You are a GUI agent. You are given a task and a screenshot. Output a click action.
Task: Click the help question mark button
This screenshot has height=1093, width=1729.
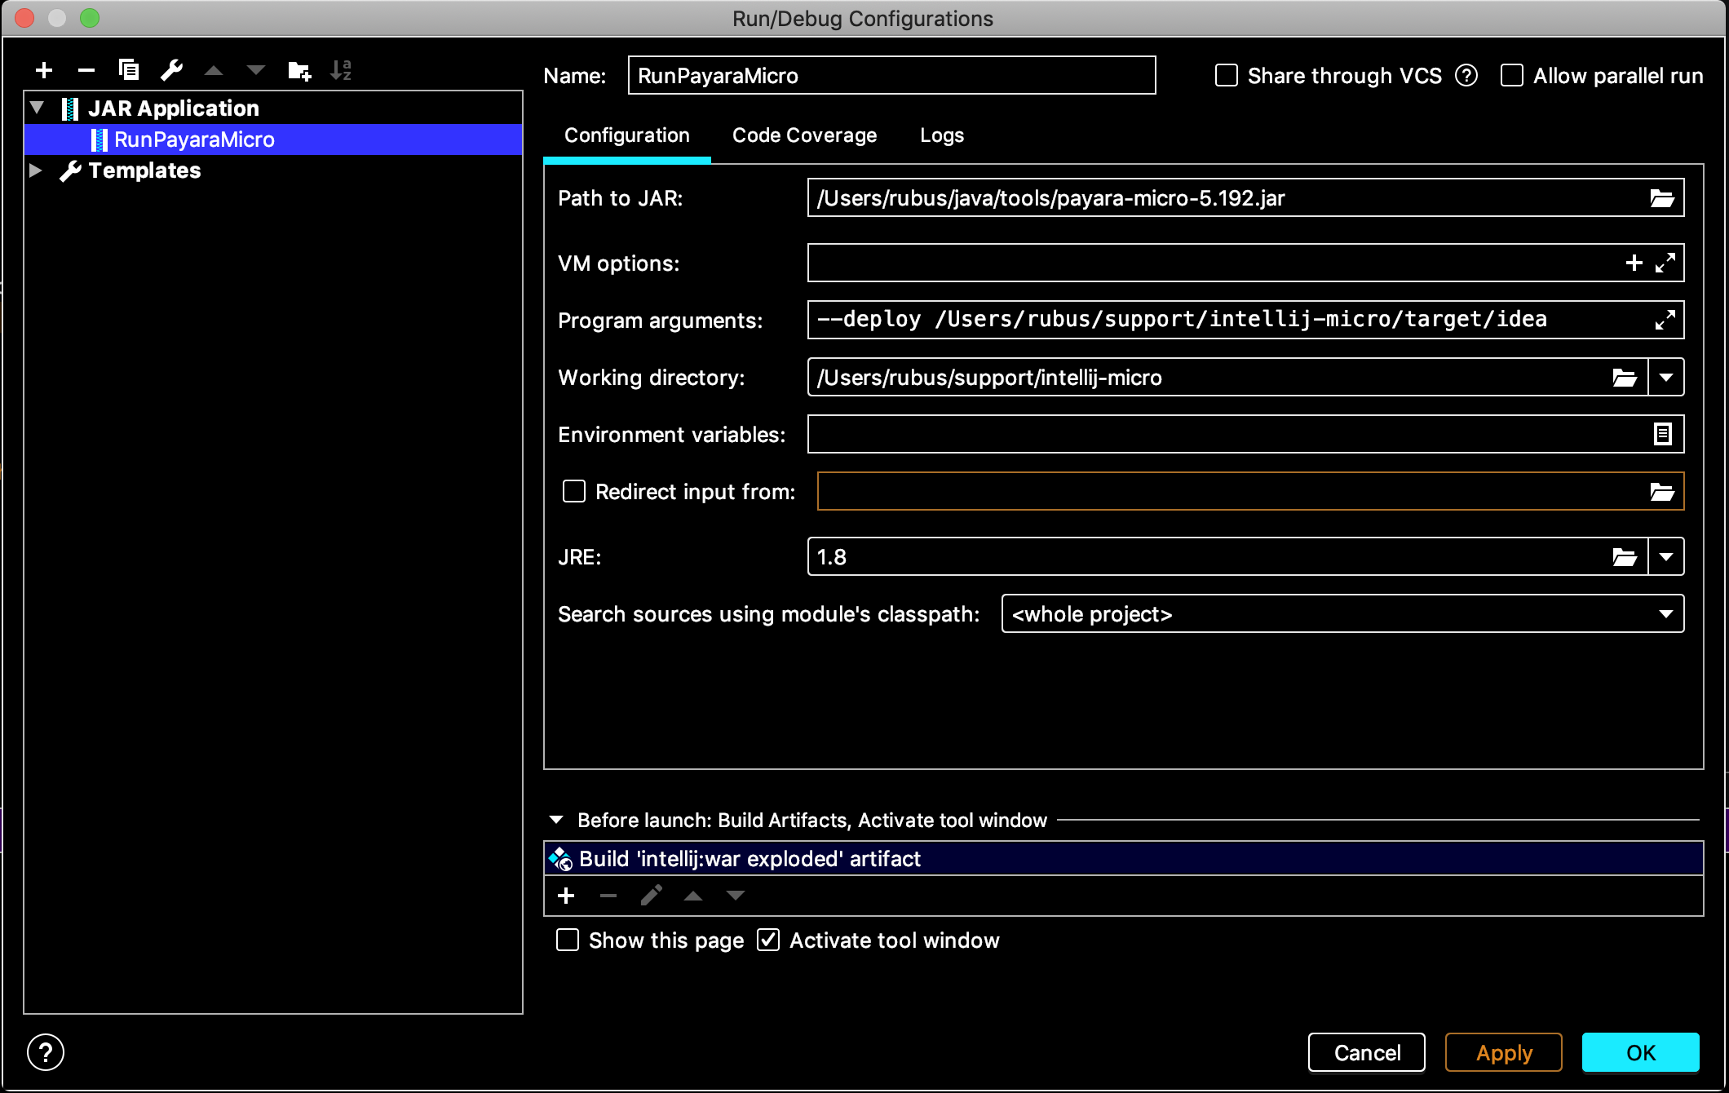click(x=46, y=1052)
